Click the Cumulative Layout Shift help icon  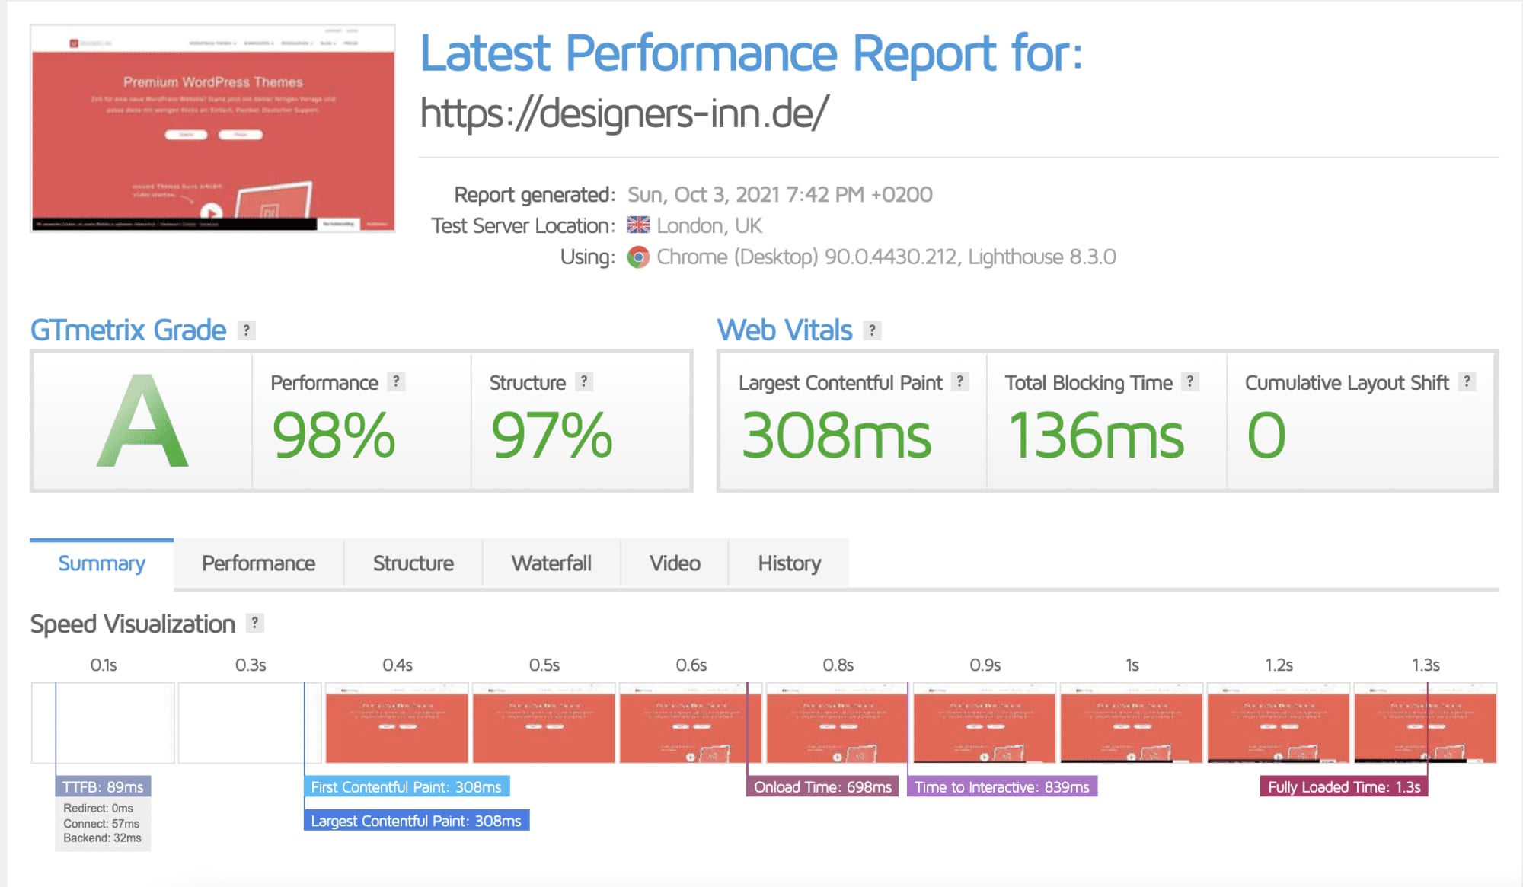point(1467,381)
